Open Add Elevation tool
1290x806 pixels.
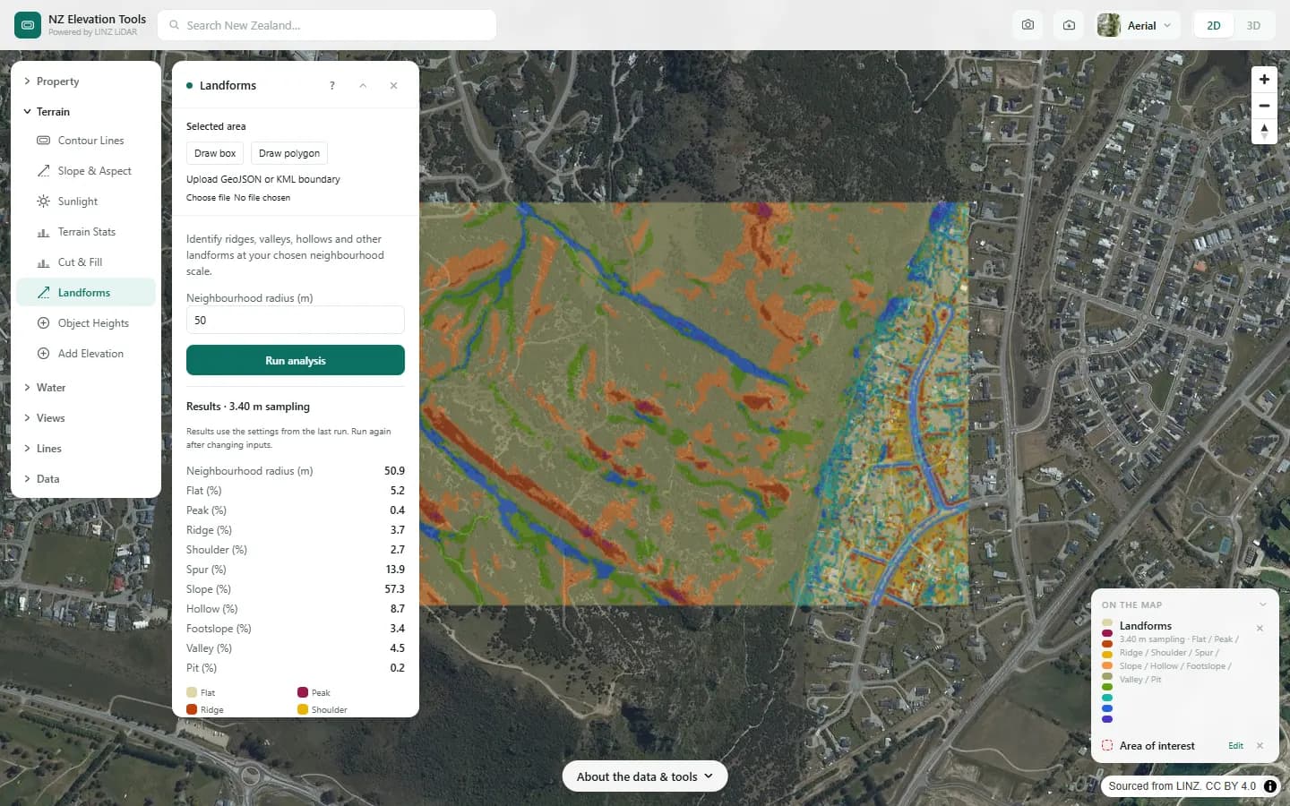(x=86, y=354)
